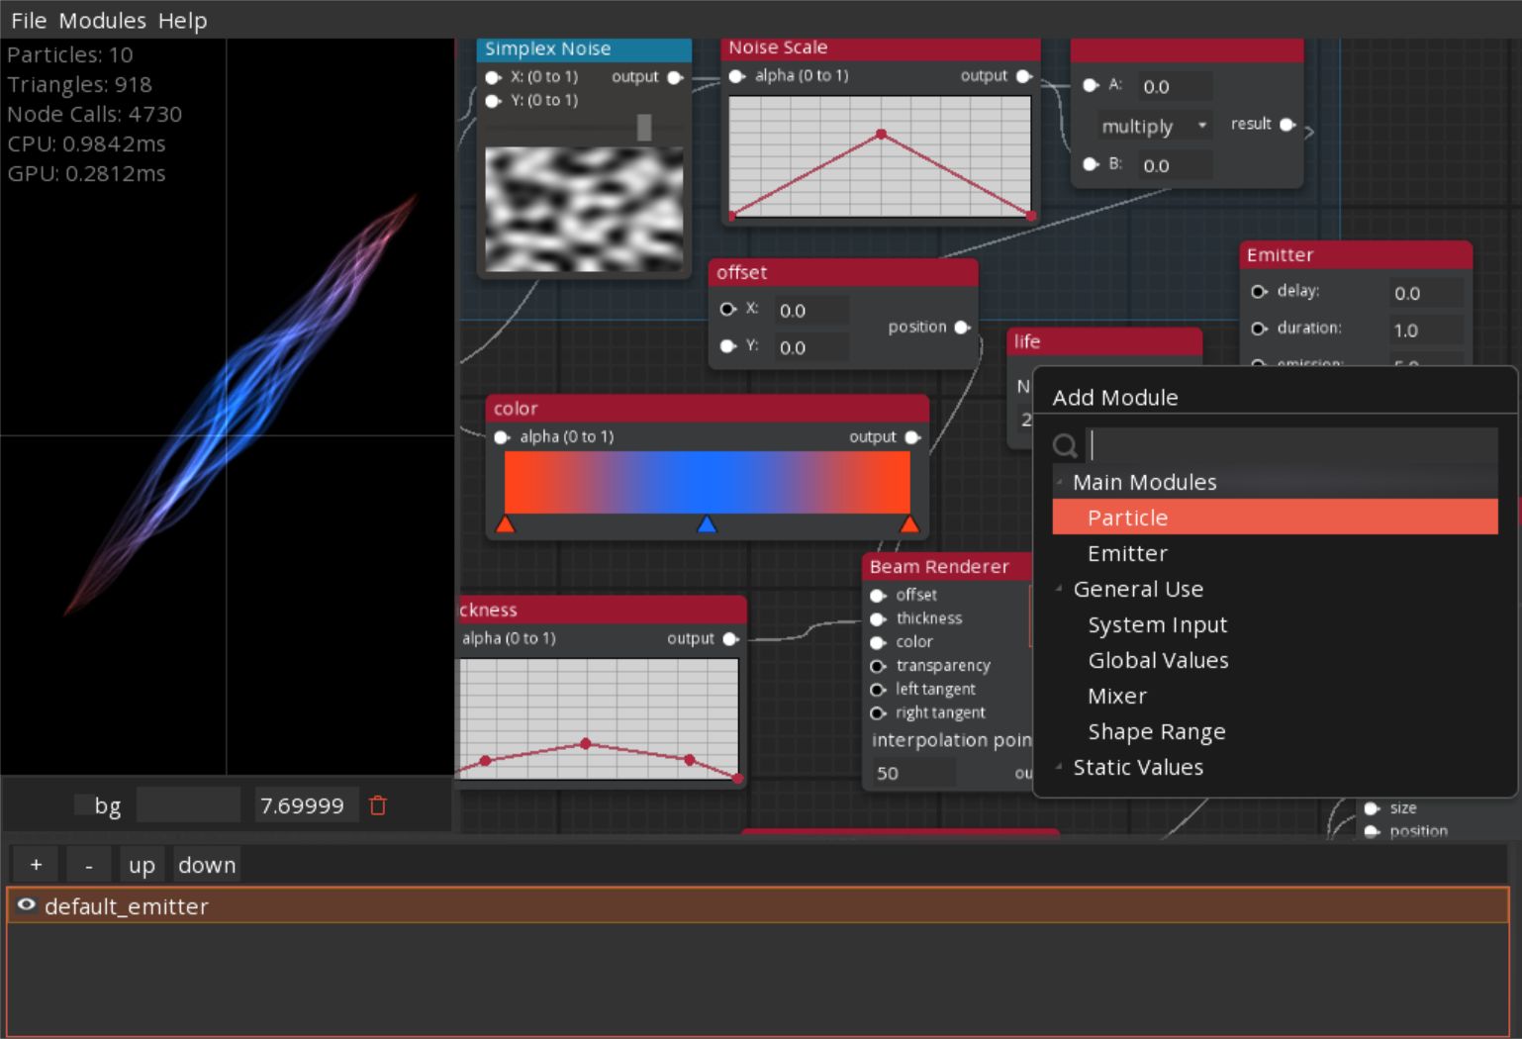Click the output port on Noise Scale node

(x=1023, y=75)
